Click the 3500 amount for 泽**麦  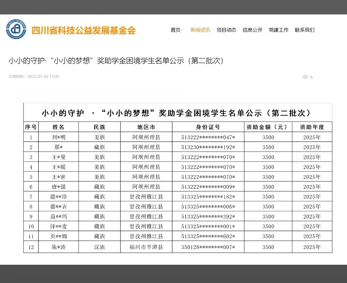(x=268, y=226)
